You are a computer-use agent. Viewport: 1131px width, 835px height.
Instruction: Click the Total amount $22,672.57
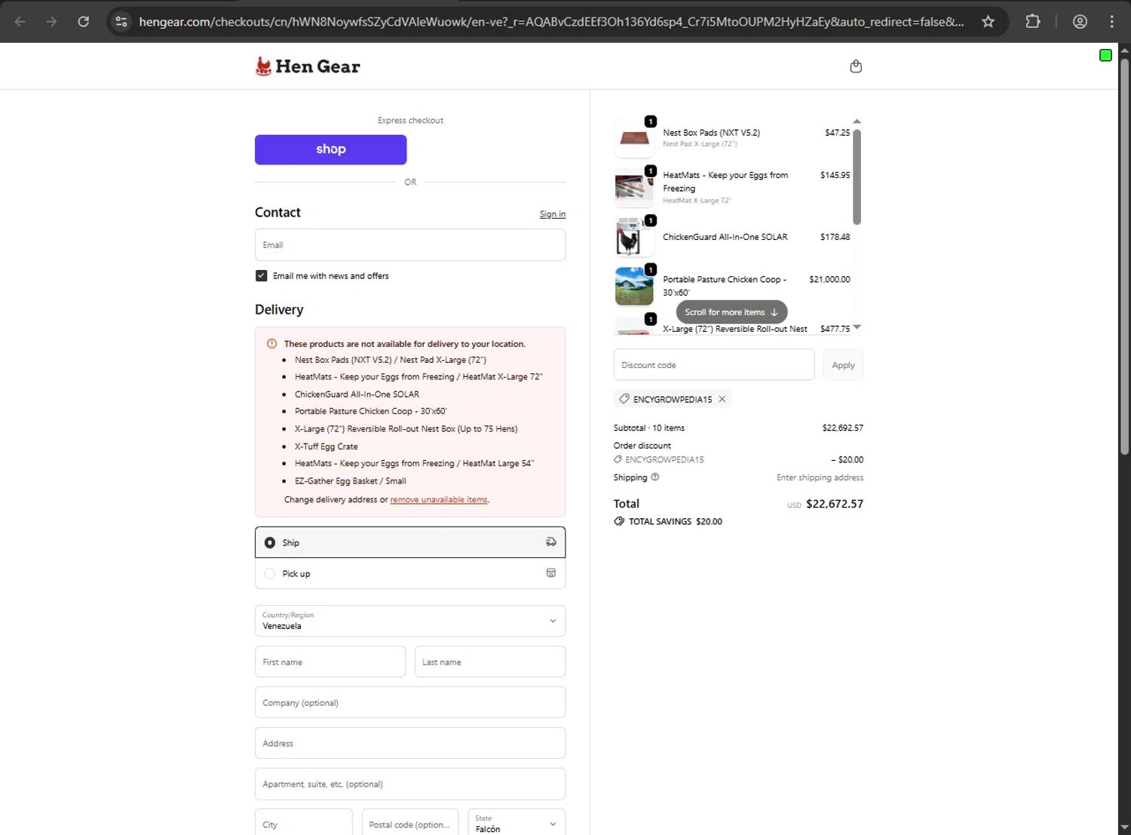835,504
